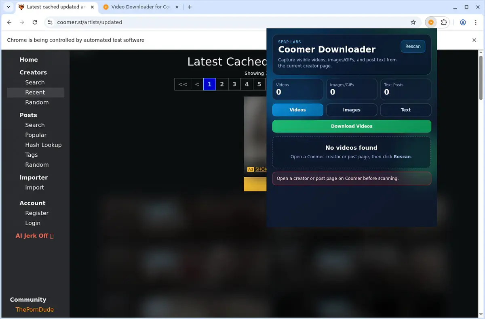Click the Videos count card

click(297, 89)
